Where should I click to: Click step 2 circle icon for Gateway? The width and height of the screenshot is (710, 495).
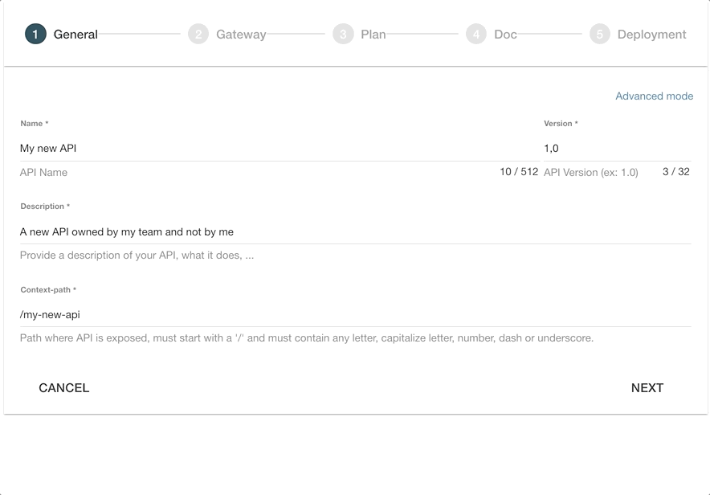198,34
